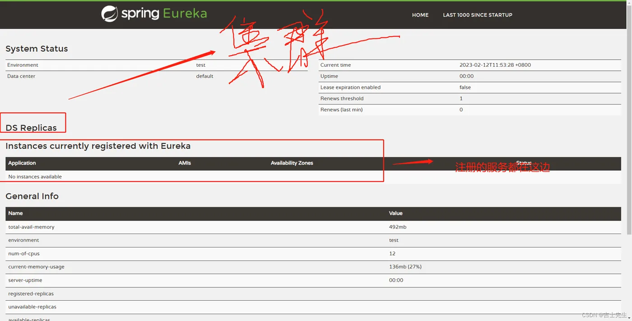Select the DS Replicas heading

click(31, 128)
